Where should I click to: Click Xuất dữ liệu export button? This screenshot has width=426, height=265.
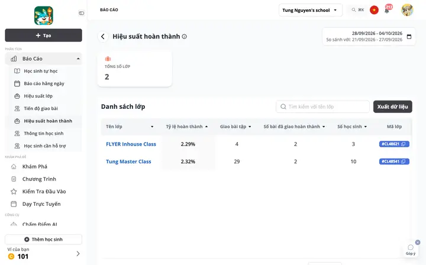pos(393,106)
